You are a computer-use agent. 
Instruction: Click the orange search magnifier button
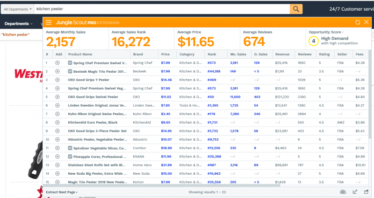[x=296, y=9]
